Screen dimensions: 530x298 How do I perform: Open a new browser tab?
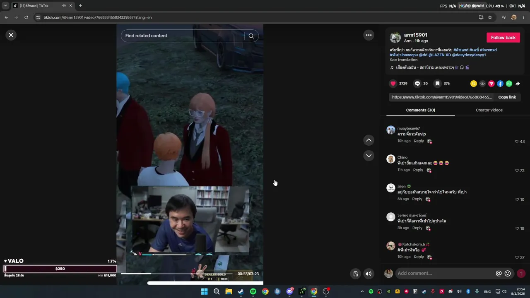point(80,6)
